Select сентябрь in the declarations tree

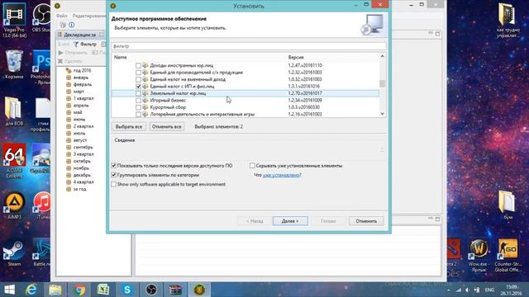[x=83, y=147]
